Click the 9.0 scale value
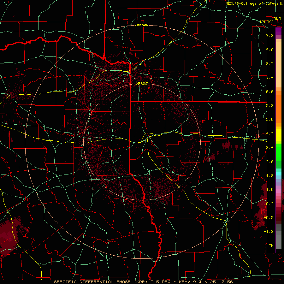The height and width of the screenshot is (284, 284). tap(270, 50)
